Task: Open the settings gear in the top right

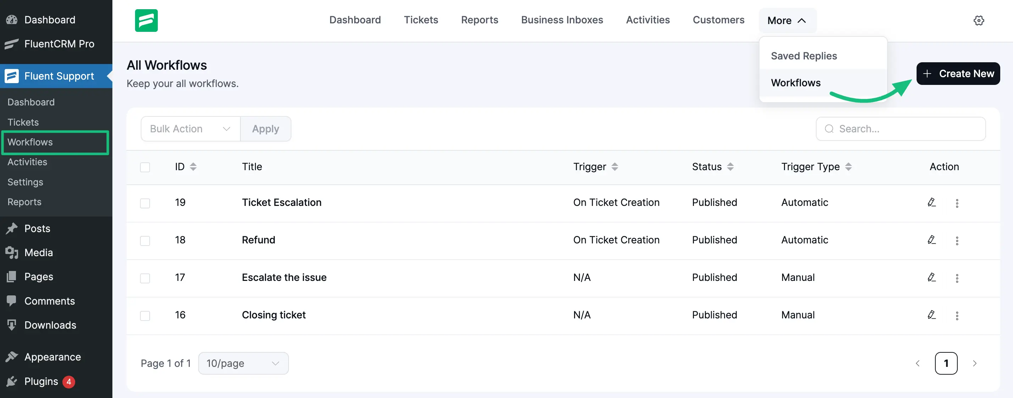Action: pos(979,21)
